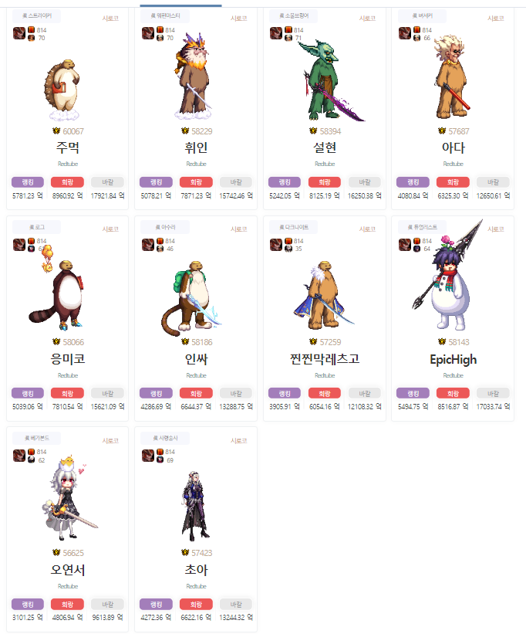Image resolution: width=526 pixels, height=634 pixels.
Task: Open the 스트라이커 job tag
Action: pyautogui.click(x=37, y=15)
